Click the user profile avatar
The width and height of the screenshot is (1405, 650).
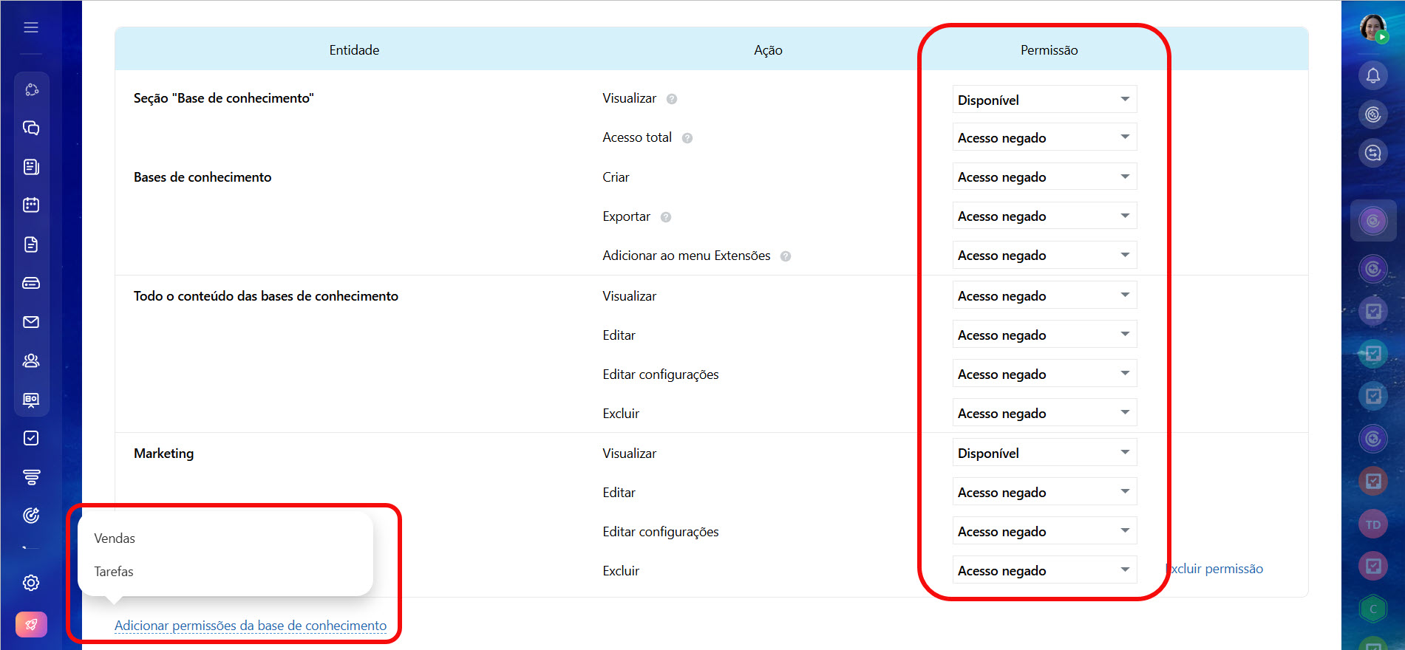(1372, 28)
